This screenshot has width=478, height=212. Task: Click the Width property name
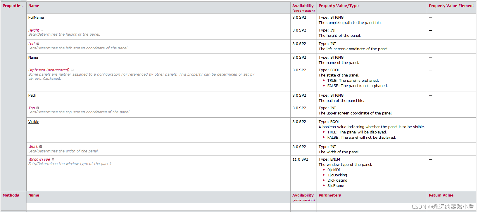(33, 147)
